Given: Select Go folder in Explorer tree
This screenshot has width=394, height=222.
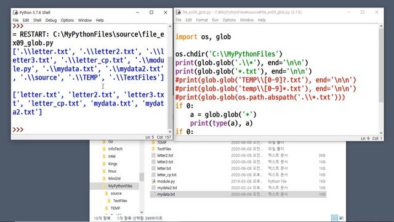Looking at the screenshot, I should coord(111,142).
